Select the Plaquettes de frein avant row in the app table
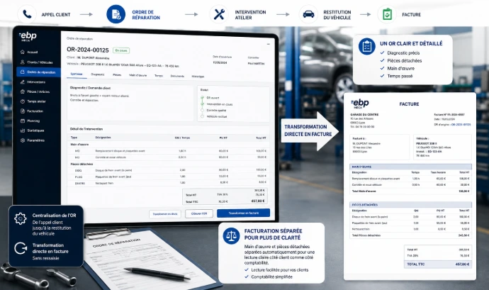 point(169,177)
